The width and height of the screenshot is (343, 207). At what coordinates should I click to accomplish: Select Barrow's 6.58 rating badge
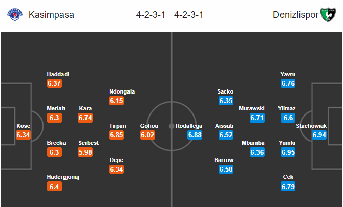coord(226,169)
